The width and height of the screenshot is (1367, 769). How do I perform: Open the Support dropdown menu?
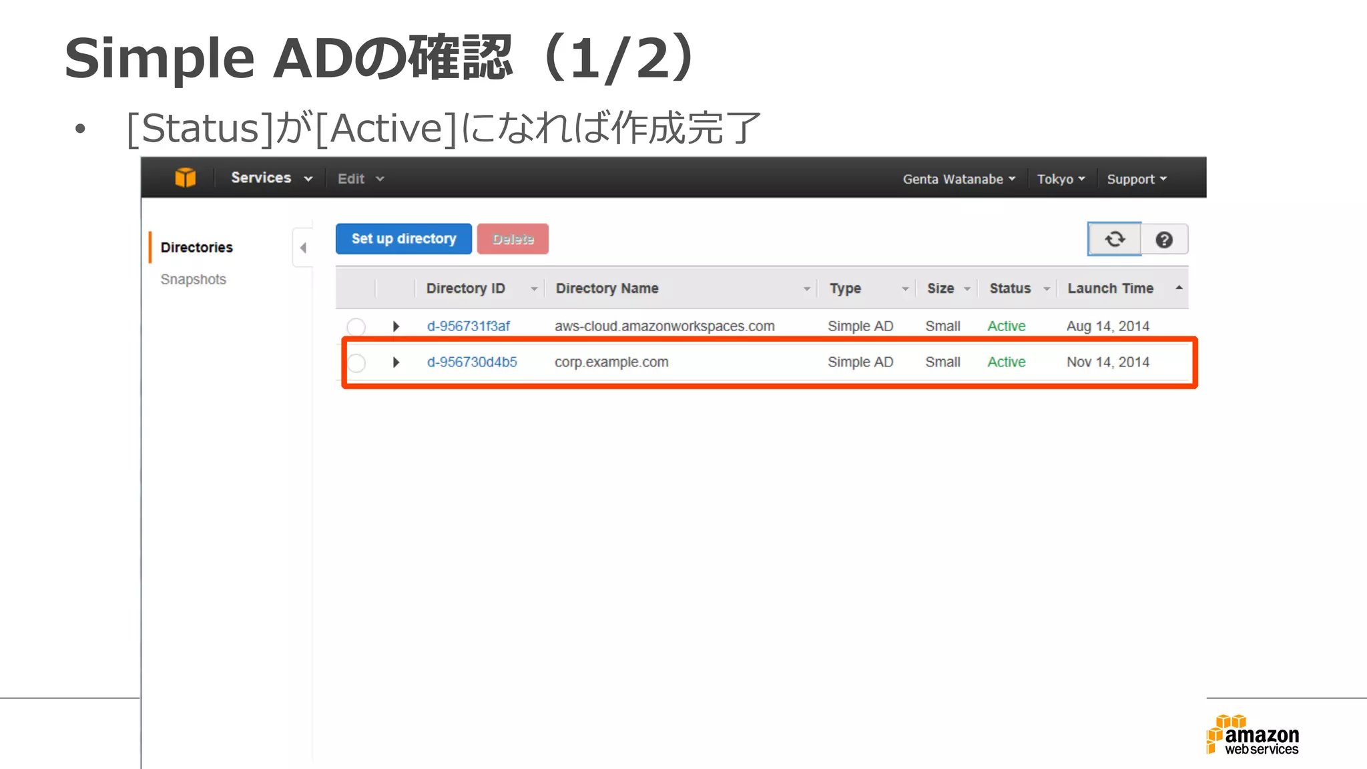[x=1137, y=179]
